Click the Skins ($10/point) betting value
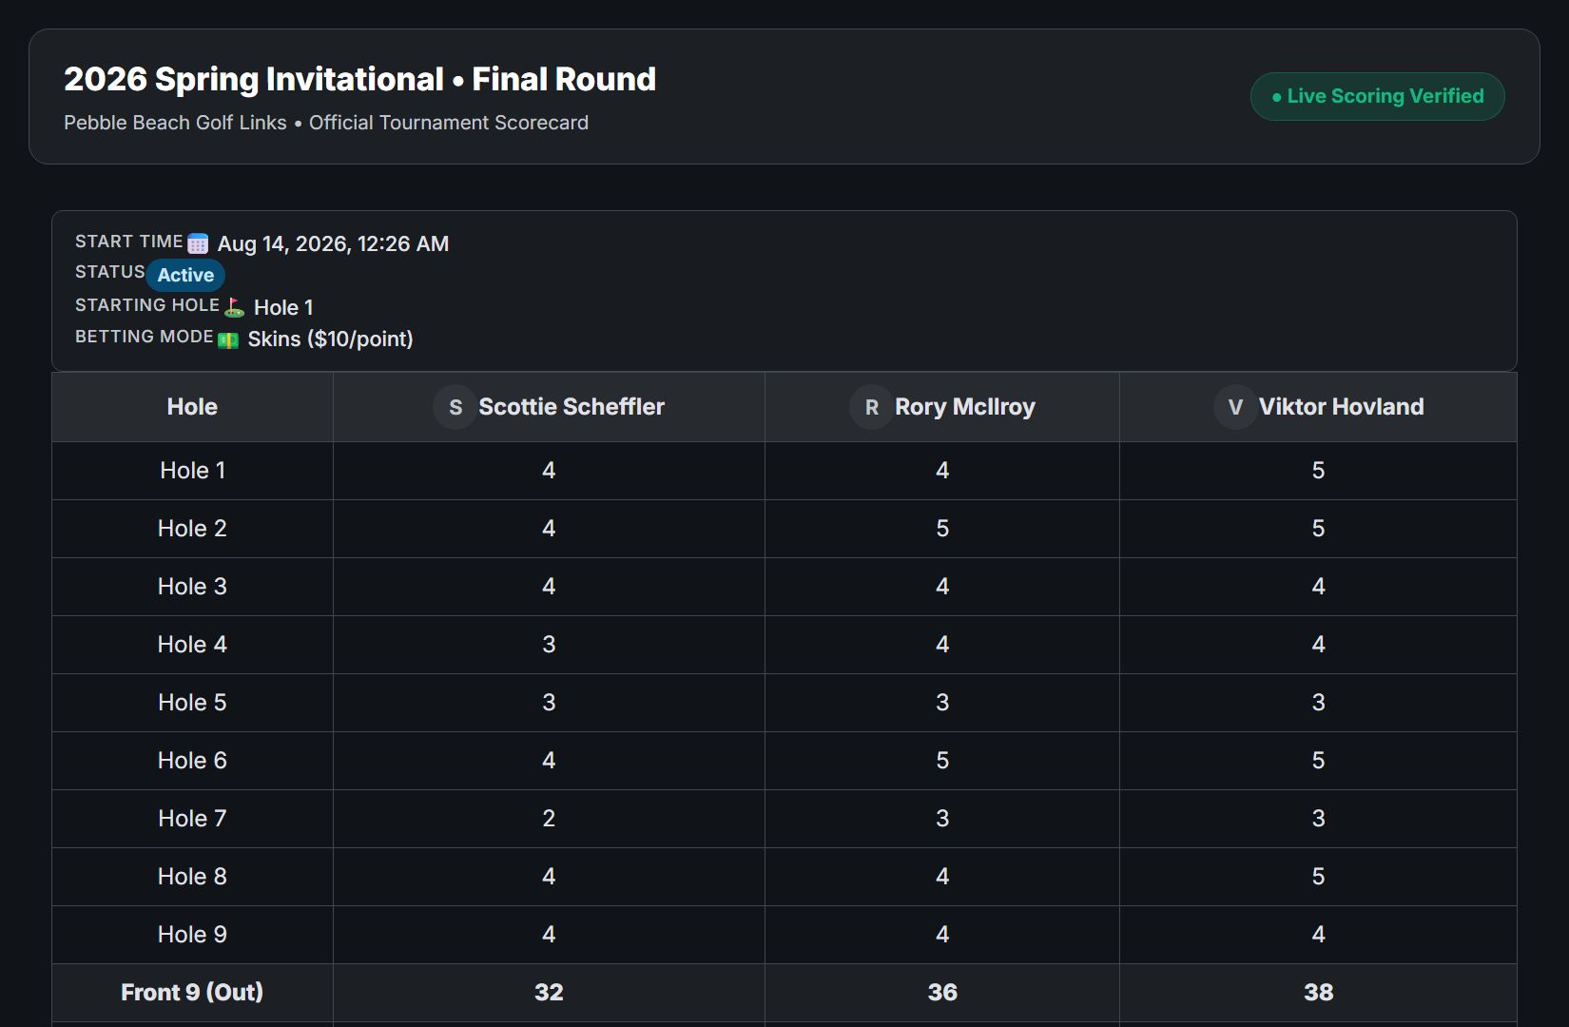Image resolution: width=1569 pixels, height=1027 pixels. coord(330,339)
